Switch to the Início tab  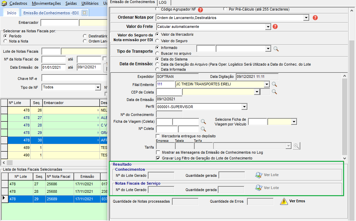pos(11,13)
